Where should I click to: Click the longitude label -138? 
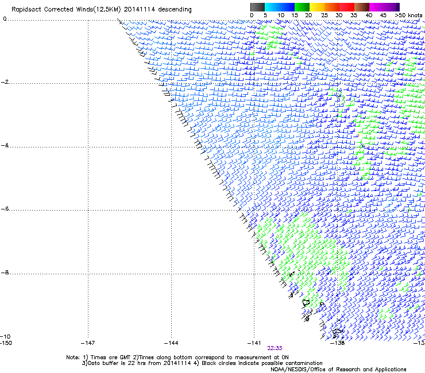click(x=338, y=343)
